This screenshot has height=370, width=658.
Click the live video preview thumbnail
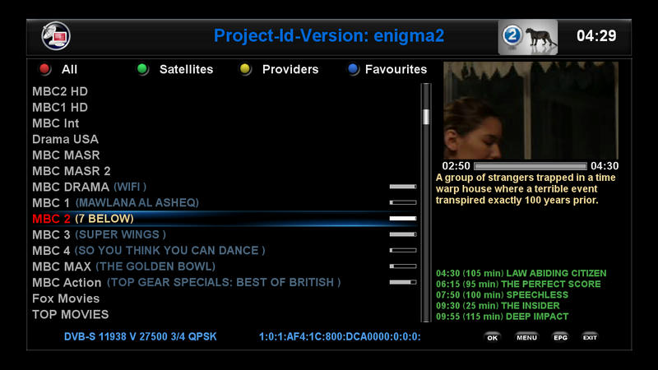click(531, 110)
